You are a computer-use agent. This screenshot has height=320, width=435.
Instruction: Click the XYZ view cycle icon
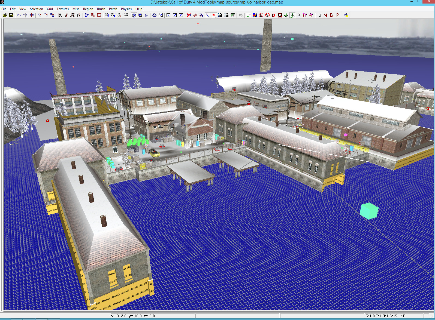click(146, 15)
